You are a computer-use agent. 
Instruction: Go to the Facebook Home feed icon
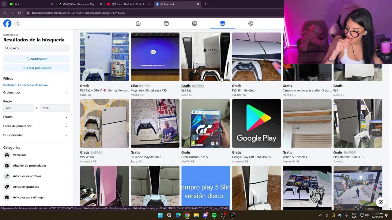[138, 24]
